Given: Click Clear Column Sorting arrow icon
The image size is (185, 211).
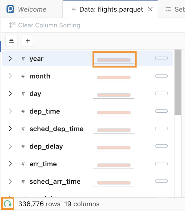Looking at the screenshot, I should [12, 25].
